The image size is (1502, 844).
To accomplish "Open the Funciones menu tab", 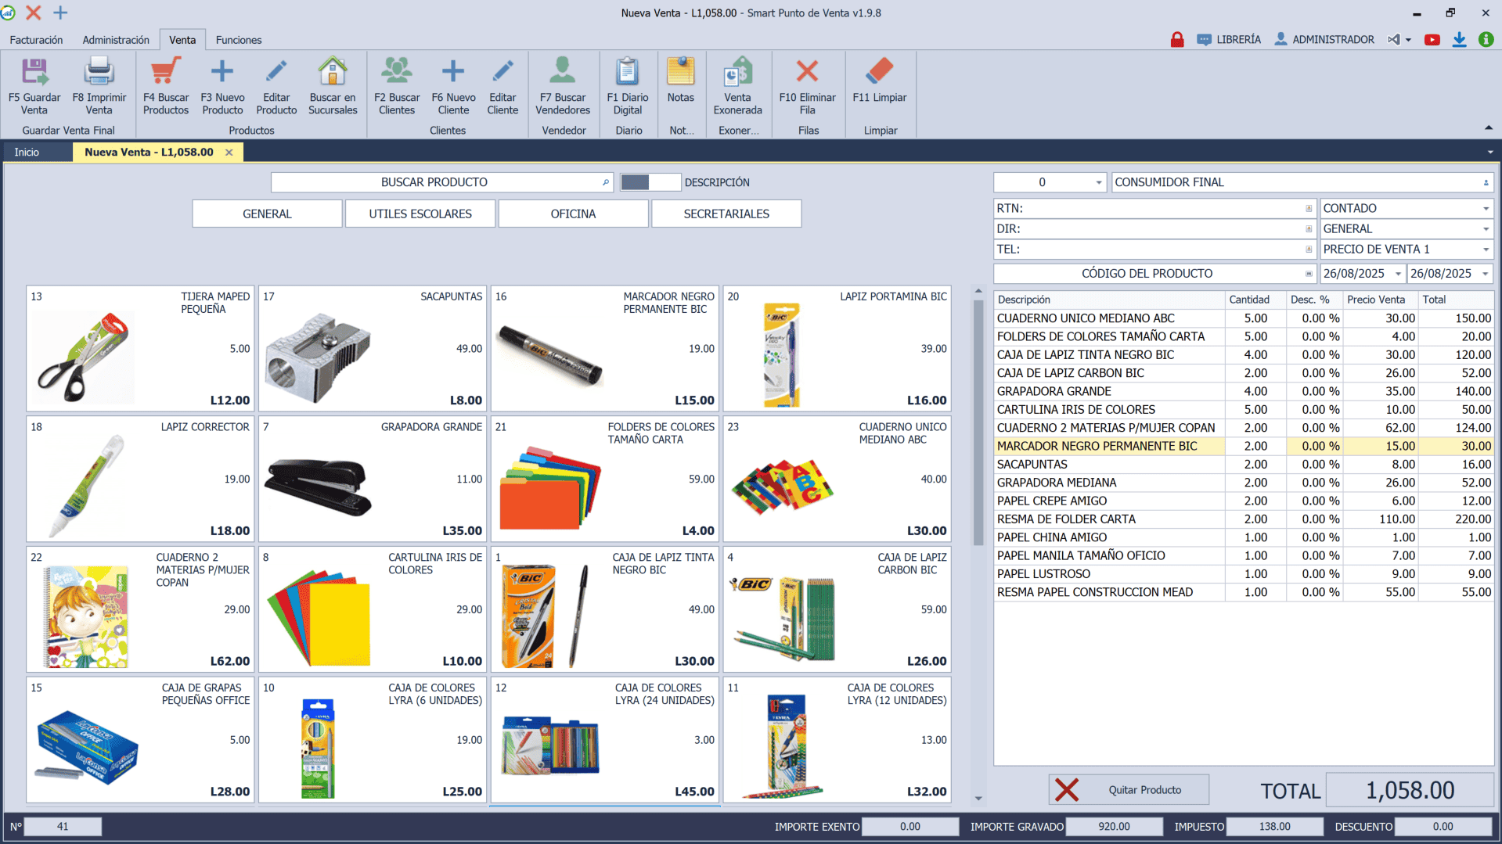I will pyautogui.click(x=239, y=40).
